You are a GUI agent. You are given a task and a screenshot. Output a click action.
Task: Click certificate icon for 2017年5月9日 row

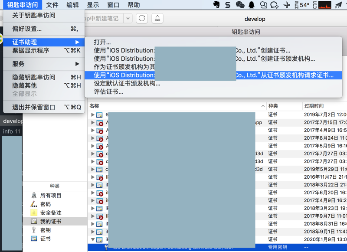(100, 146)
